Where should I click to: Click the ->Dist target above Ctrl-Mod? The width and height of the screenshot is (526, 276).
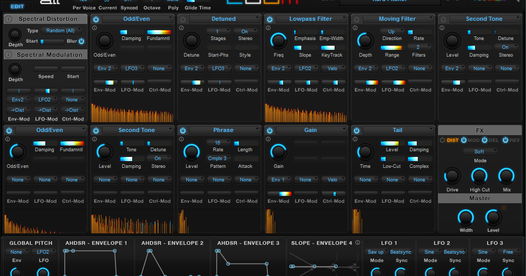72,110
